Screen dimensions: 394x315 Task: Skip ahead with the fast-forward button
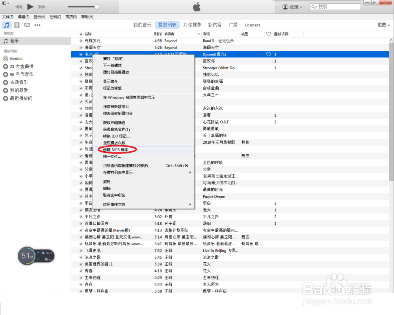pos(42,7)
